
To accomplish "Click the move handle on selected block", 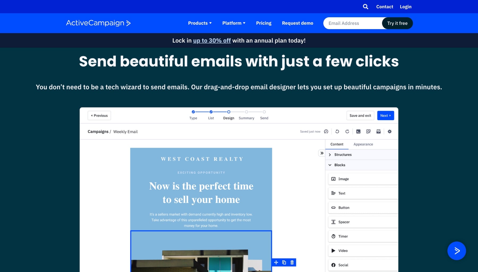I will tap(276, 262).
